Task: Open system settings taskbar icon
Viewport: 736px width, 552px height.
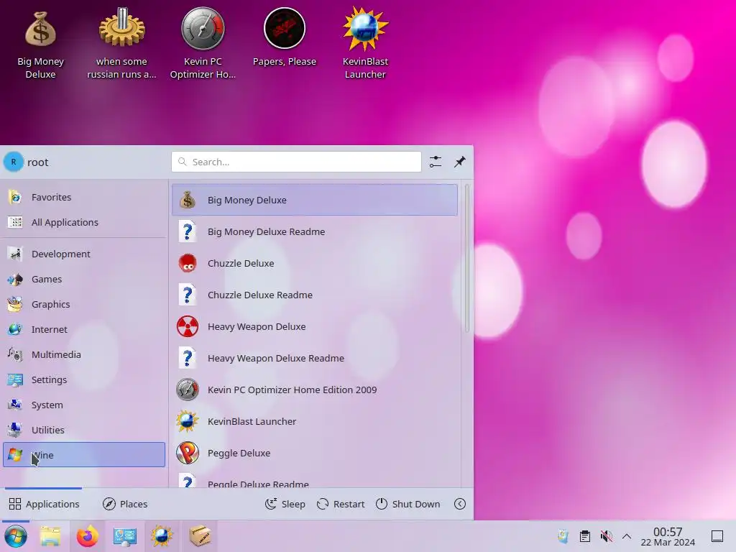Action: [125, 536]
